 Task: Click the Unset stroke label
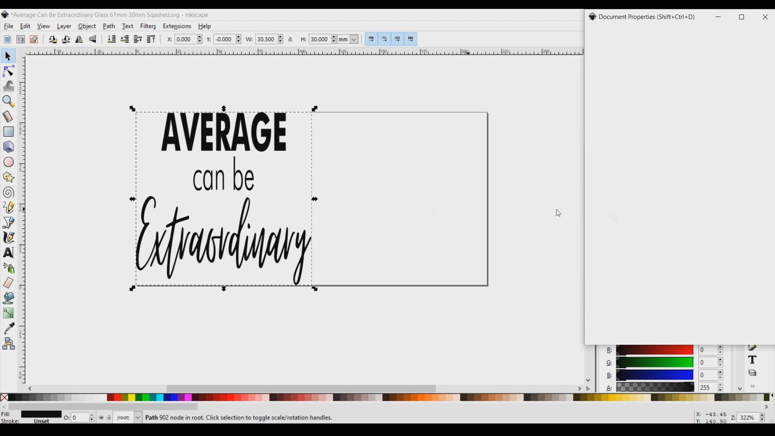[x=42, y=422]
